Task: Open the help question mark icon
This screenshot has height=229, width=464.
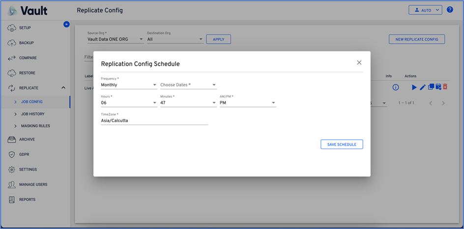Action: point(450,10)
